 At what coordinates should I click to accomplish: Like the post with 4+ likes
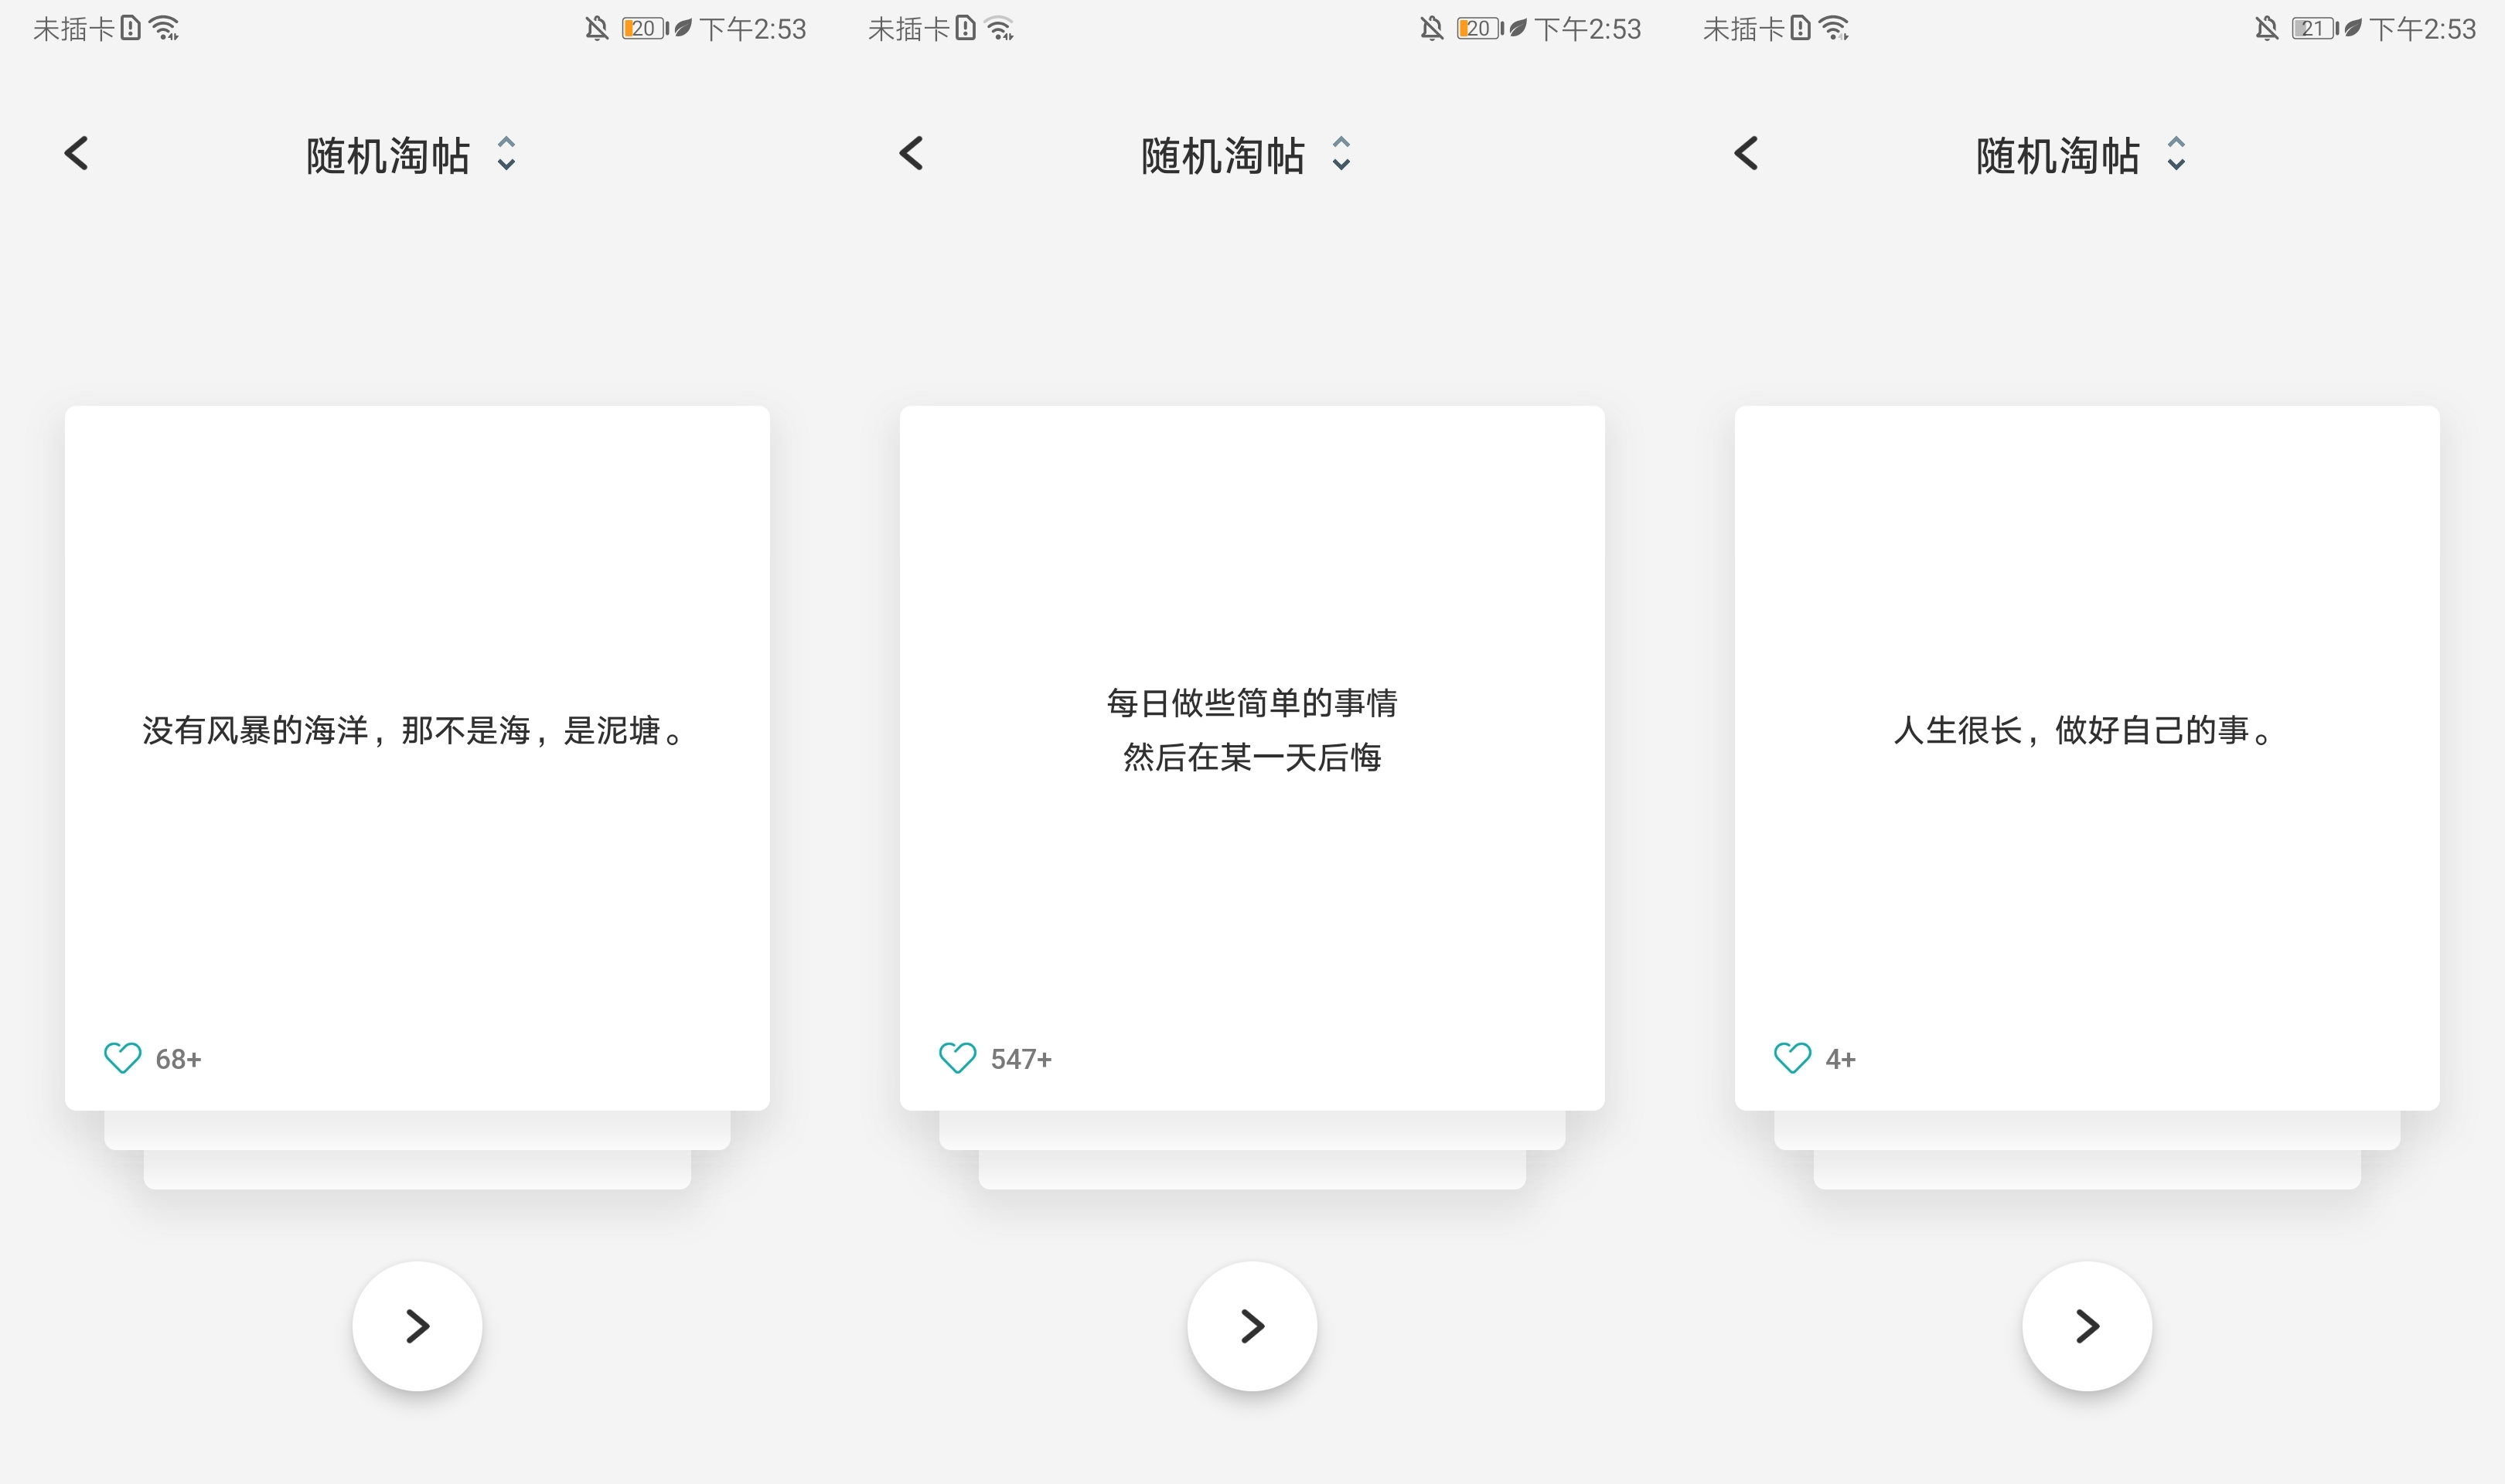coord(1793,1058)
